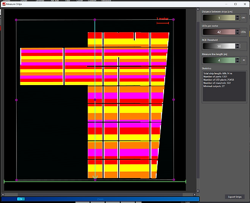
Task: Click the Number of LED pixels statistic line
Action: pos(219,80)
